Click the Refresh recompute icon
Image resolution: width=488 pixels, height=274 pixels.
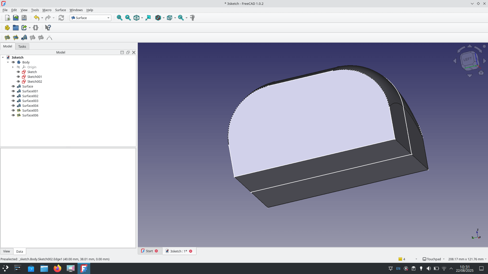coord(61,18)
